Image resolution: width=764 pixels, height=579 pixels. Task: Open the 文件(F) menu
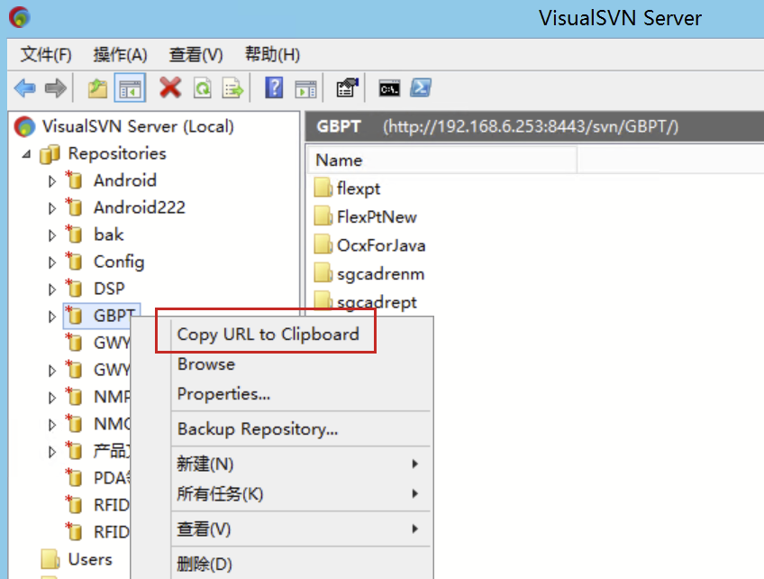[x=43, y=54]
